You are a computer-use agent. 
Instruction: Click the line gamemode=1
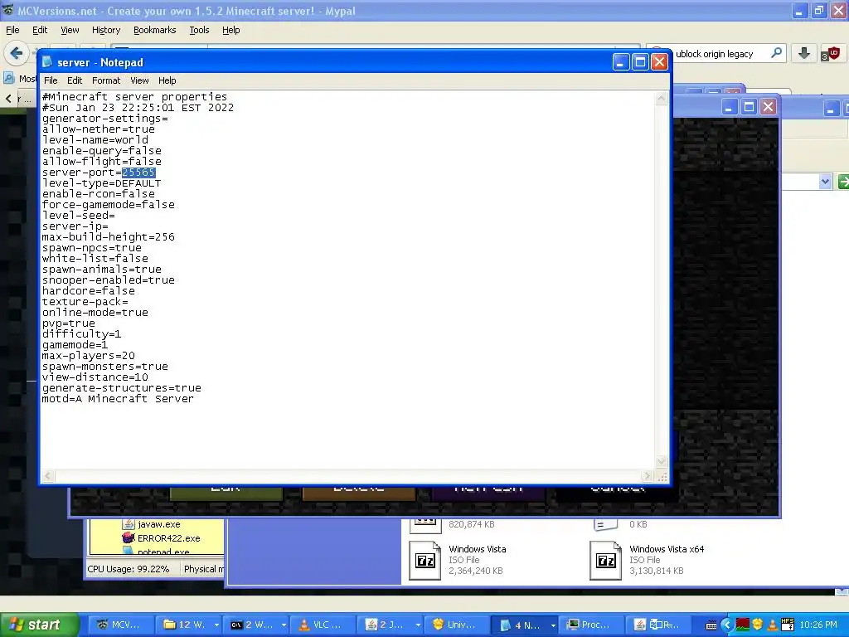[x=75, y=344]
